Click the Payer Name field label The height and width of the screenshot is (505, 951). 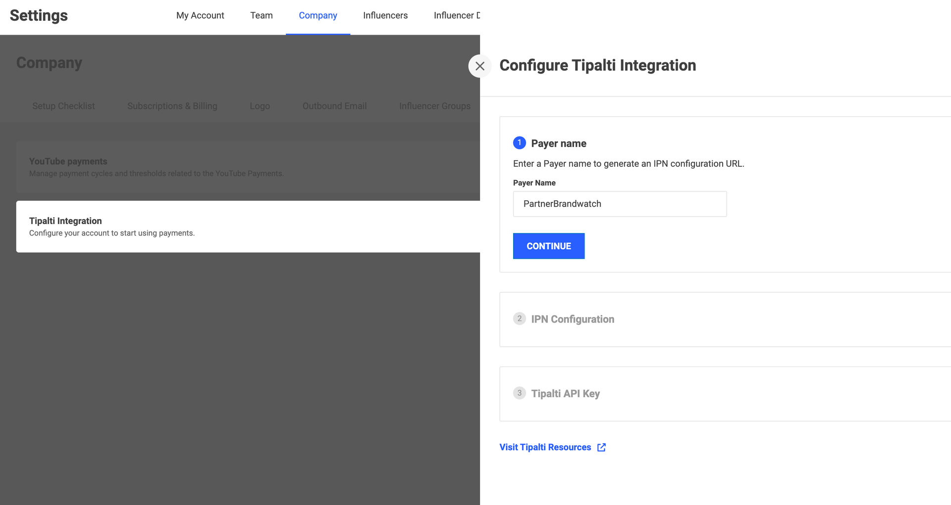pos(534,183)
